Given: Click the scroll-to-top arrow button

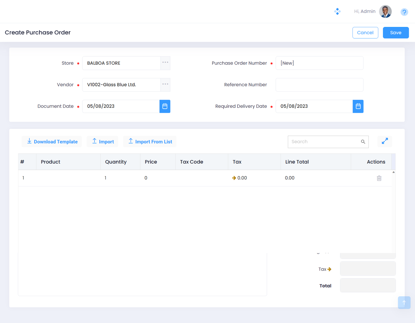Looking at the screenshot, I should pyautogui.click(x=404, y=303).
